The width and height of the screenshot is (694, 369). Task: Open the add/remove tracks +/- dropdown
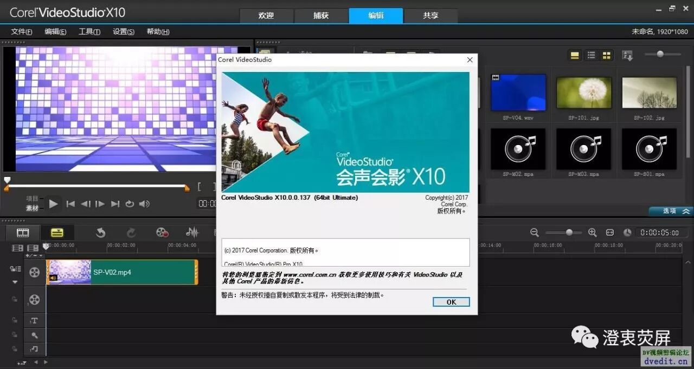pos(34,255)
